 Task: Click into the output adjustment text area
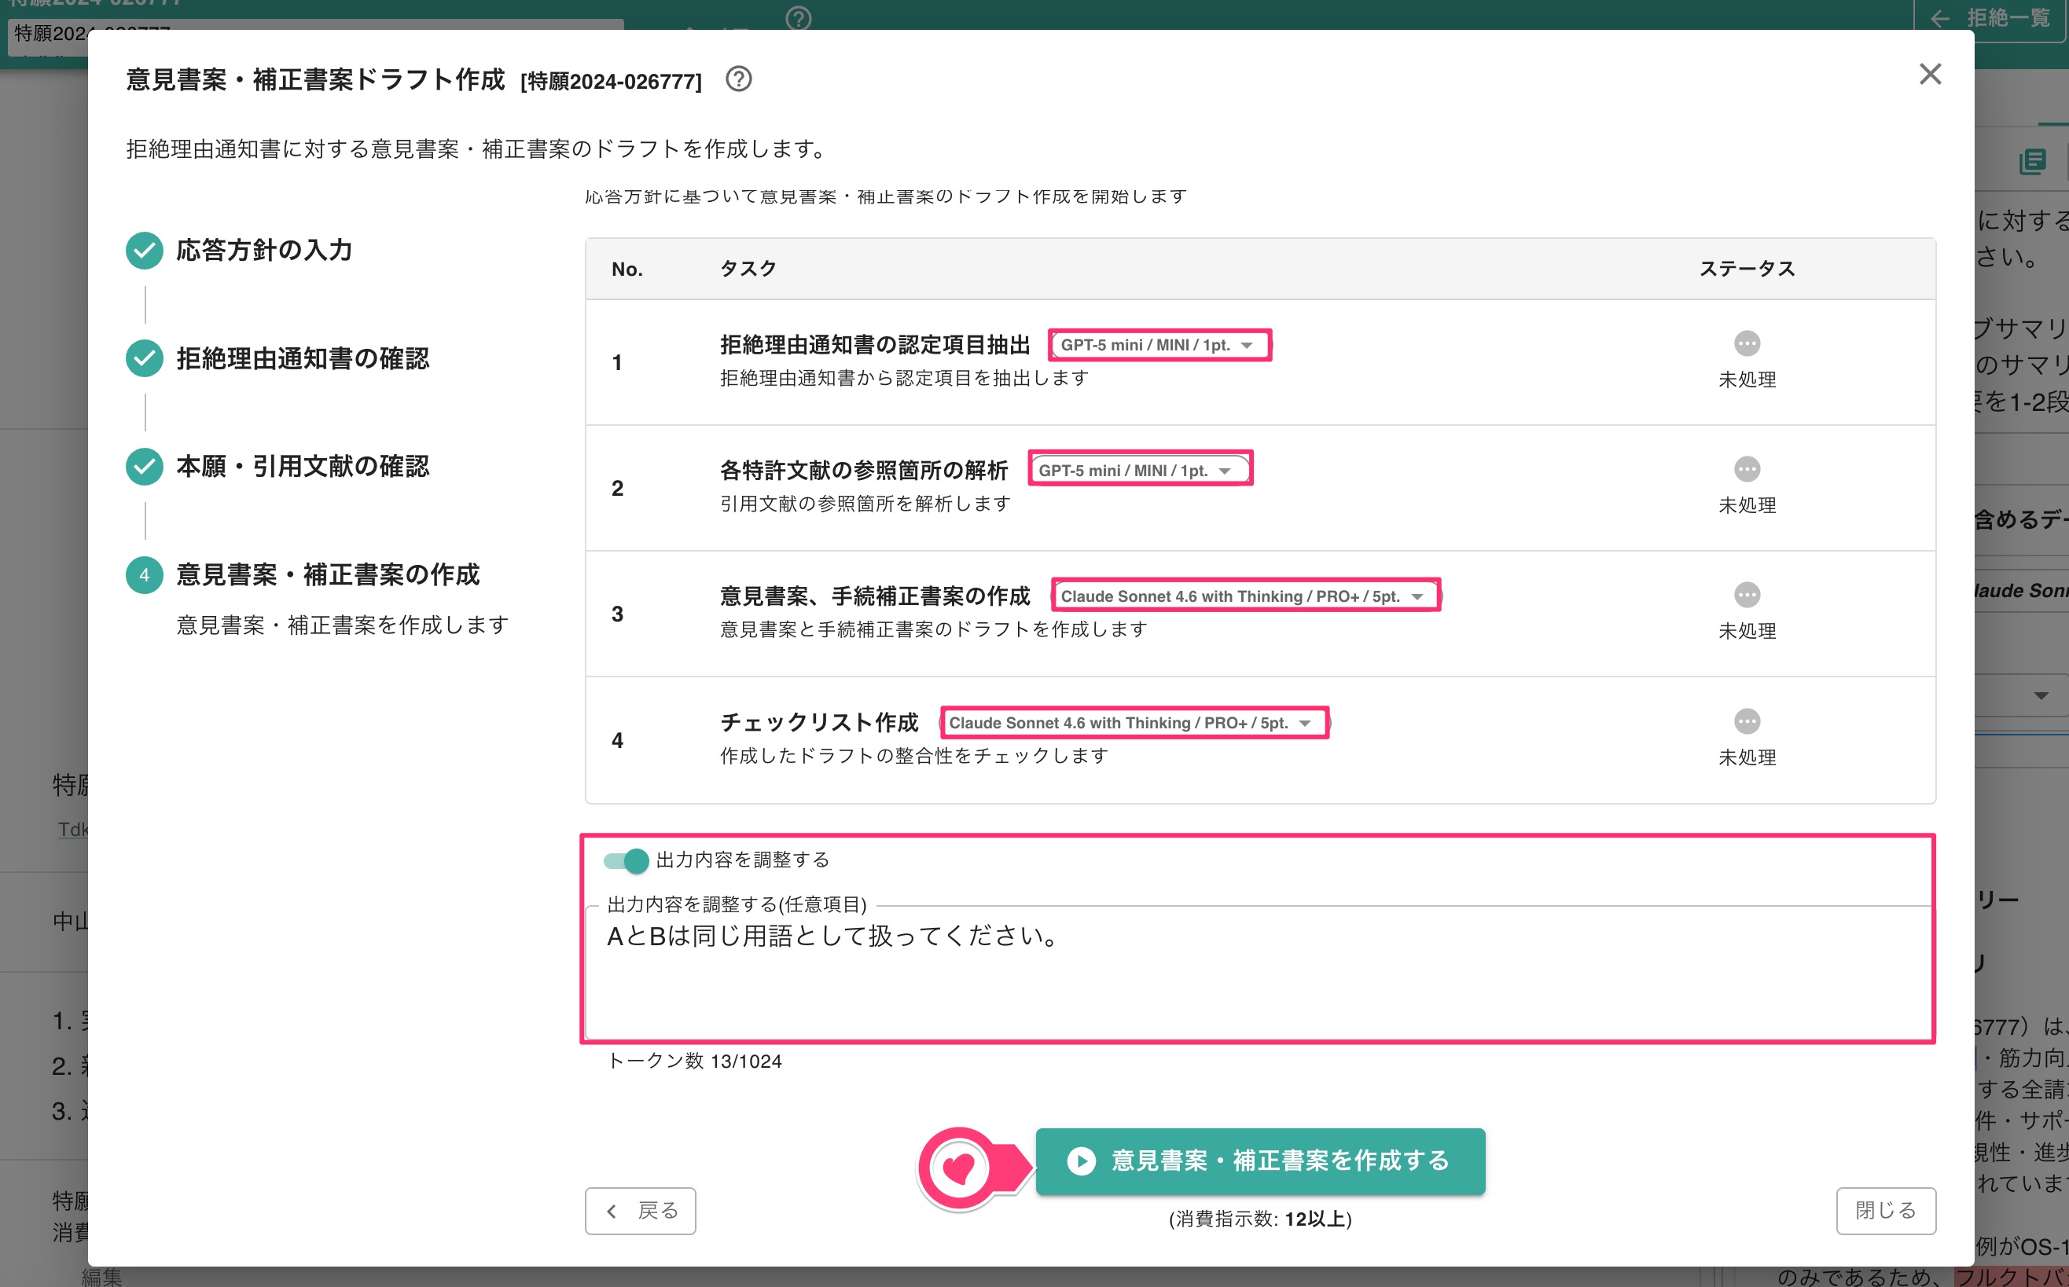point(1259,972)
